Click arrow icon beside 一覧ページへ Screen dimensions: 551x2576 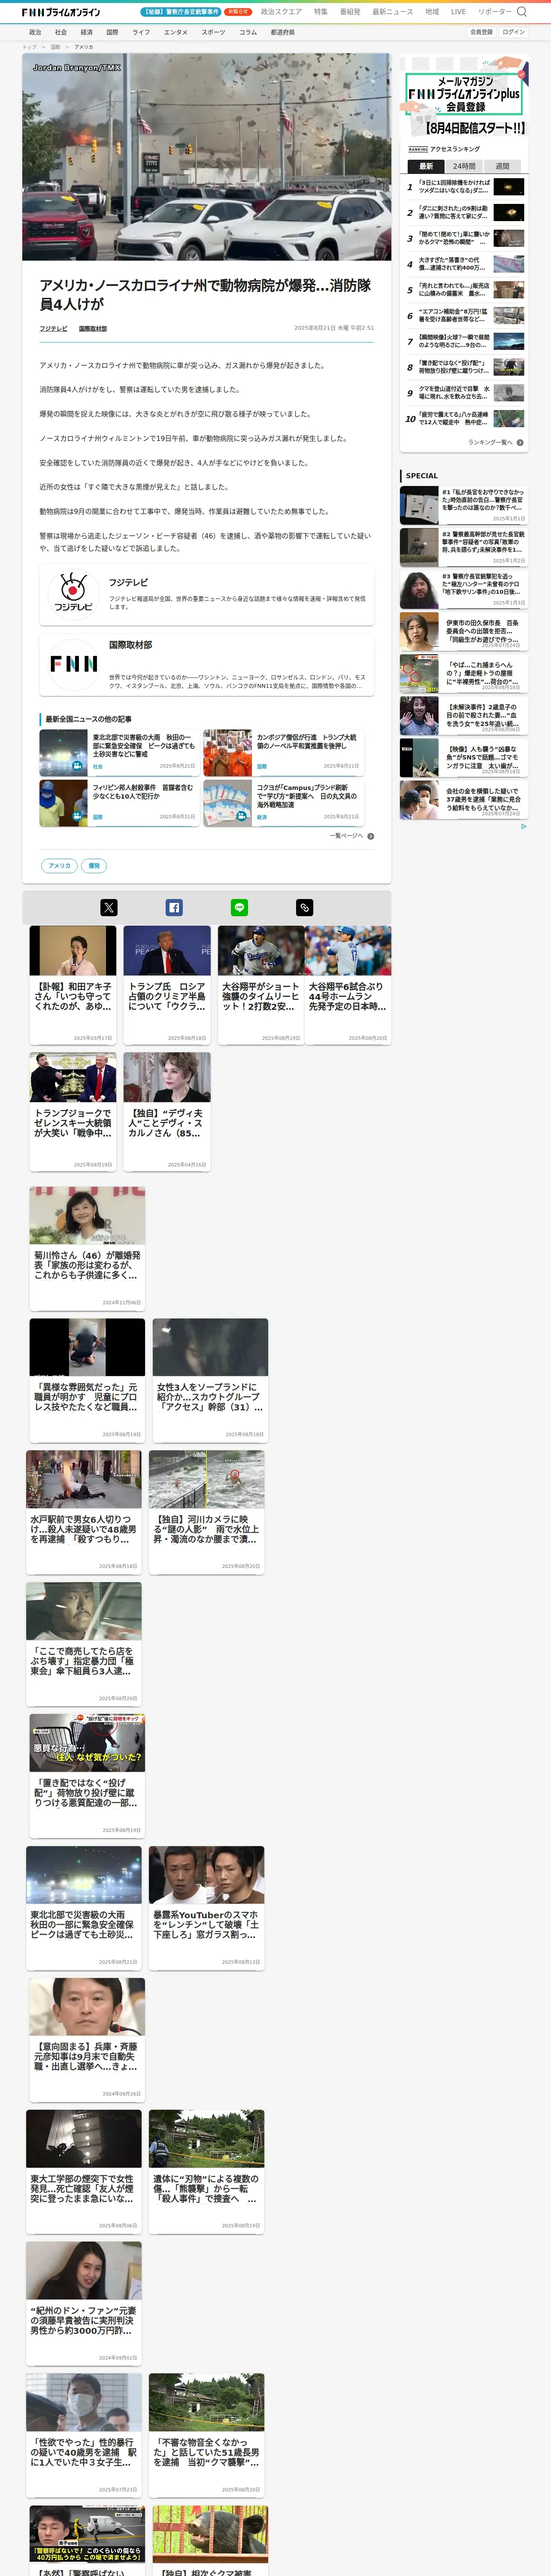click(371, 836)
